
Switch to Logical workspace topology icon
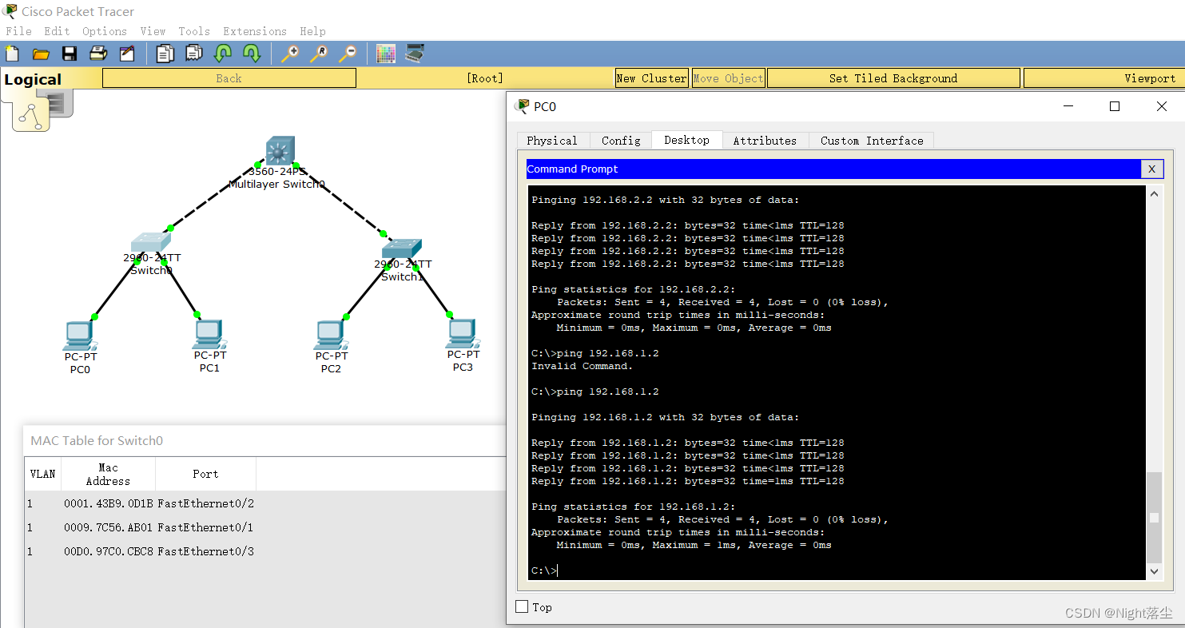tap(31, 117)
